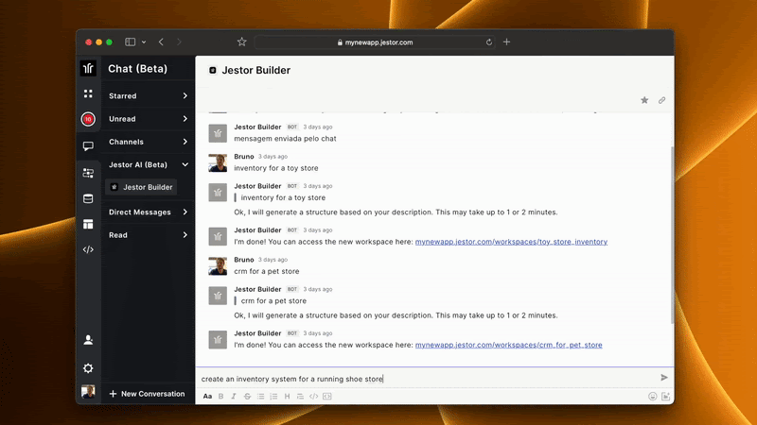Expand the Starred section
Image resolution: width=757 pixels, height=425 pixels.
pos(148,96)
